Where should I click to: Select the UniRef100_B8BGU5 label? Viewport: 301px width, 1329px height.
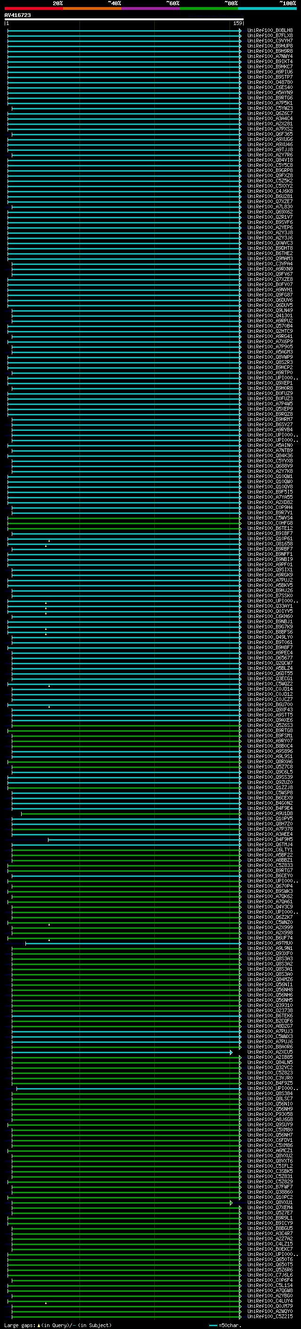click(270, 1228)
